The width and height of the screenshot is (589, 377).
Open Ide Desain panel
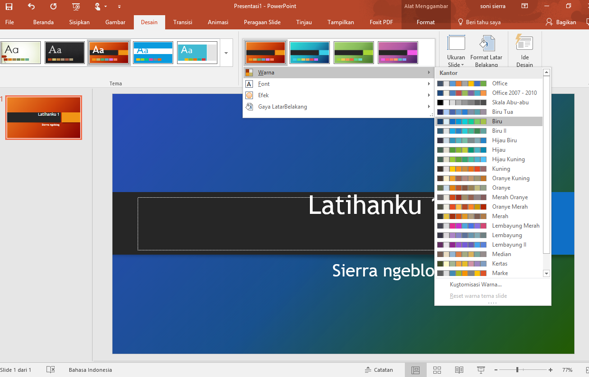pos(524,49)
